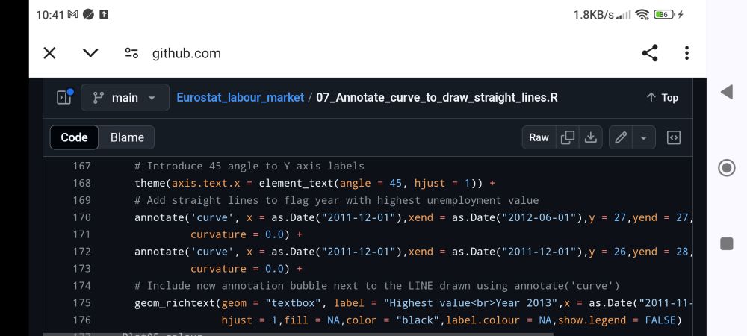Tap the Wi-Fi status icon
The height and width of the screenshot is (336, 747).
[x=642, y=15]
